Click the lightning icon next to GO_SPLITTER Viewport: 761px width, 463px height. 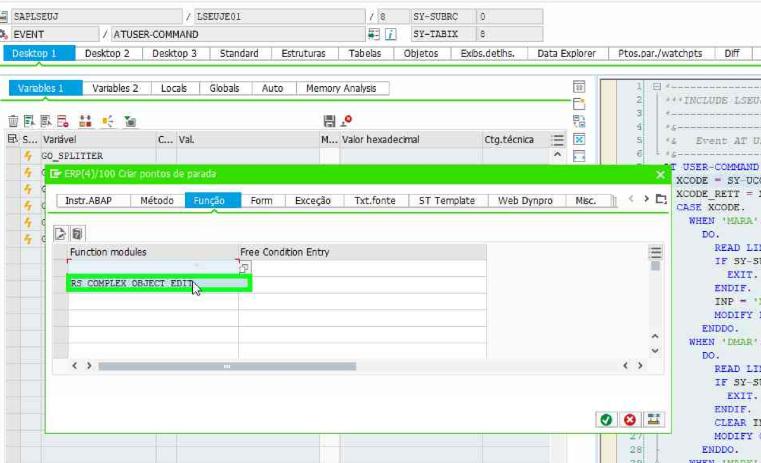coord(28,155)
